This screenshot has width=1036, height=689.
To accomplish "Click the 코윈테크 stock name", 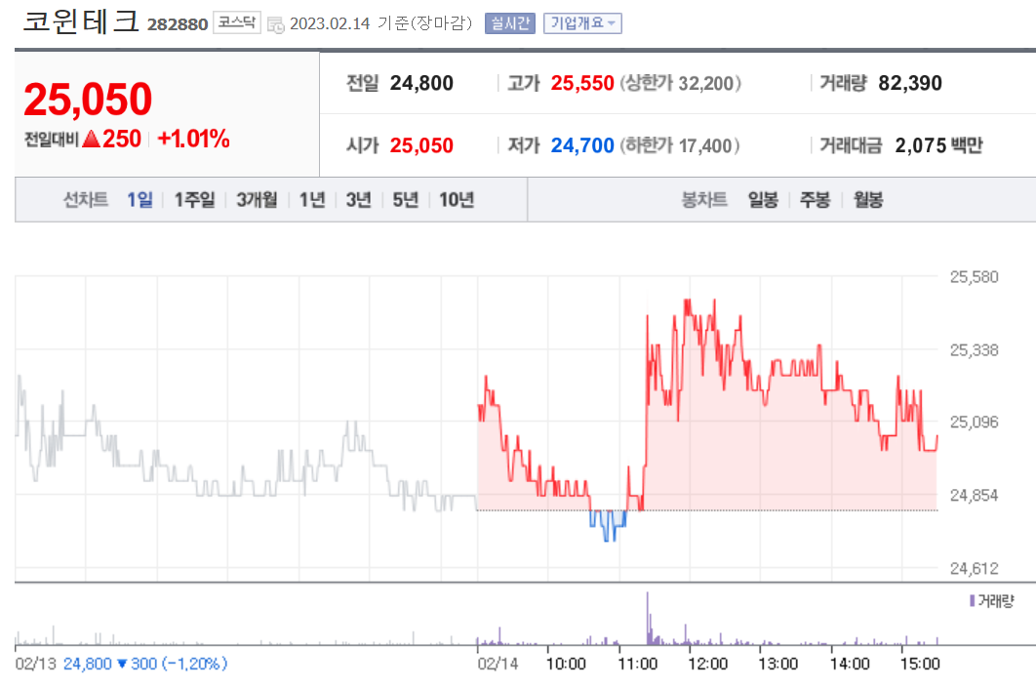I will point(81,21).
